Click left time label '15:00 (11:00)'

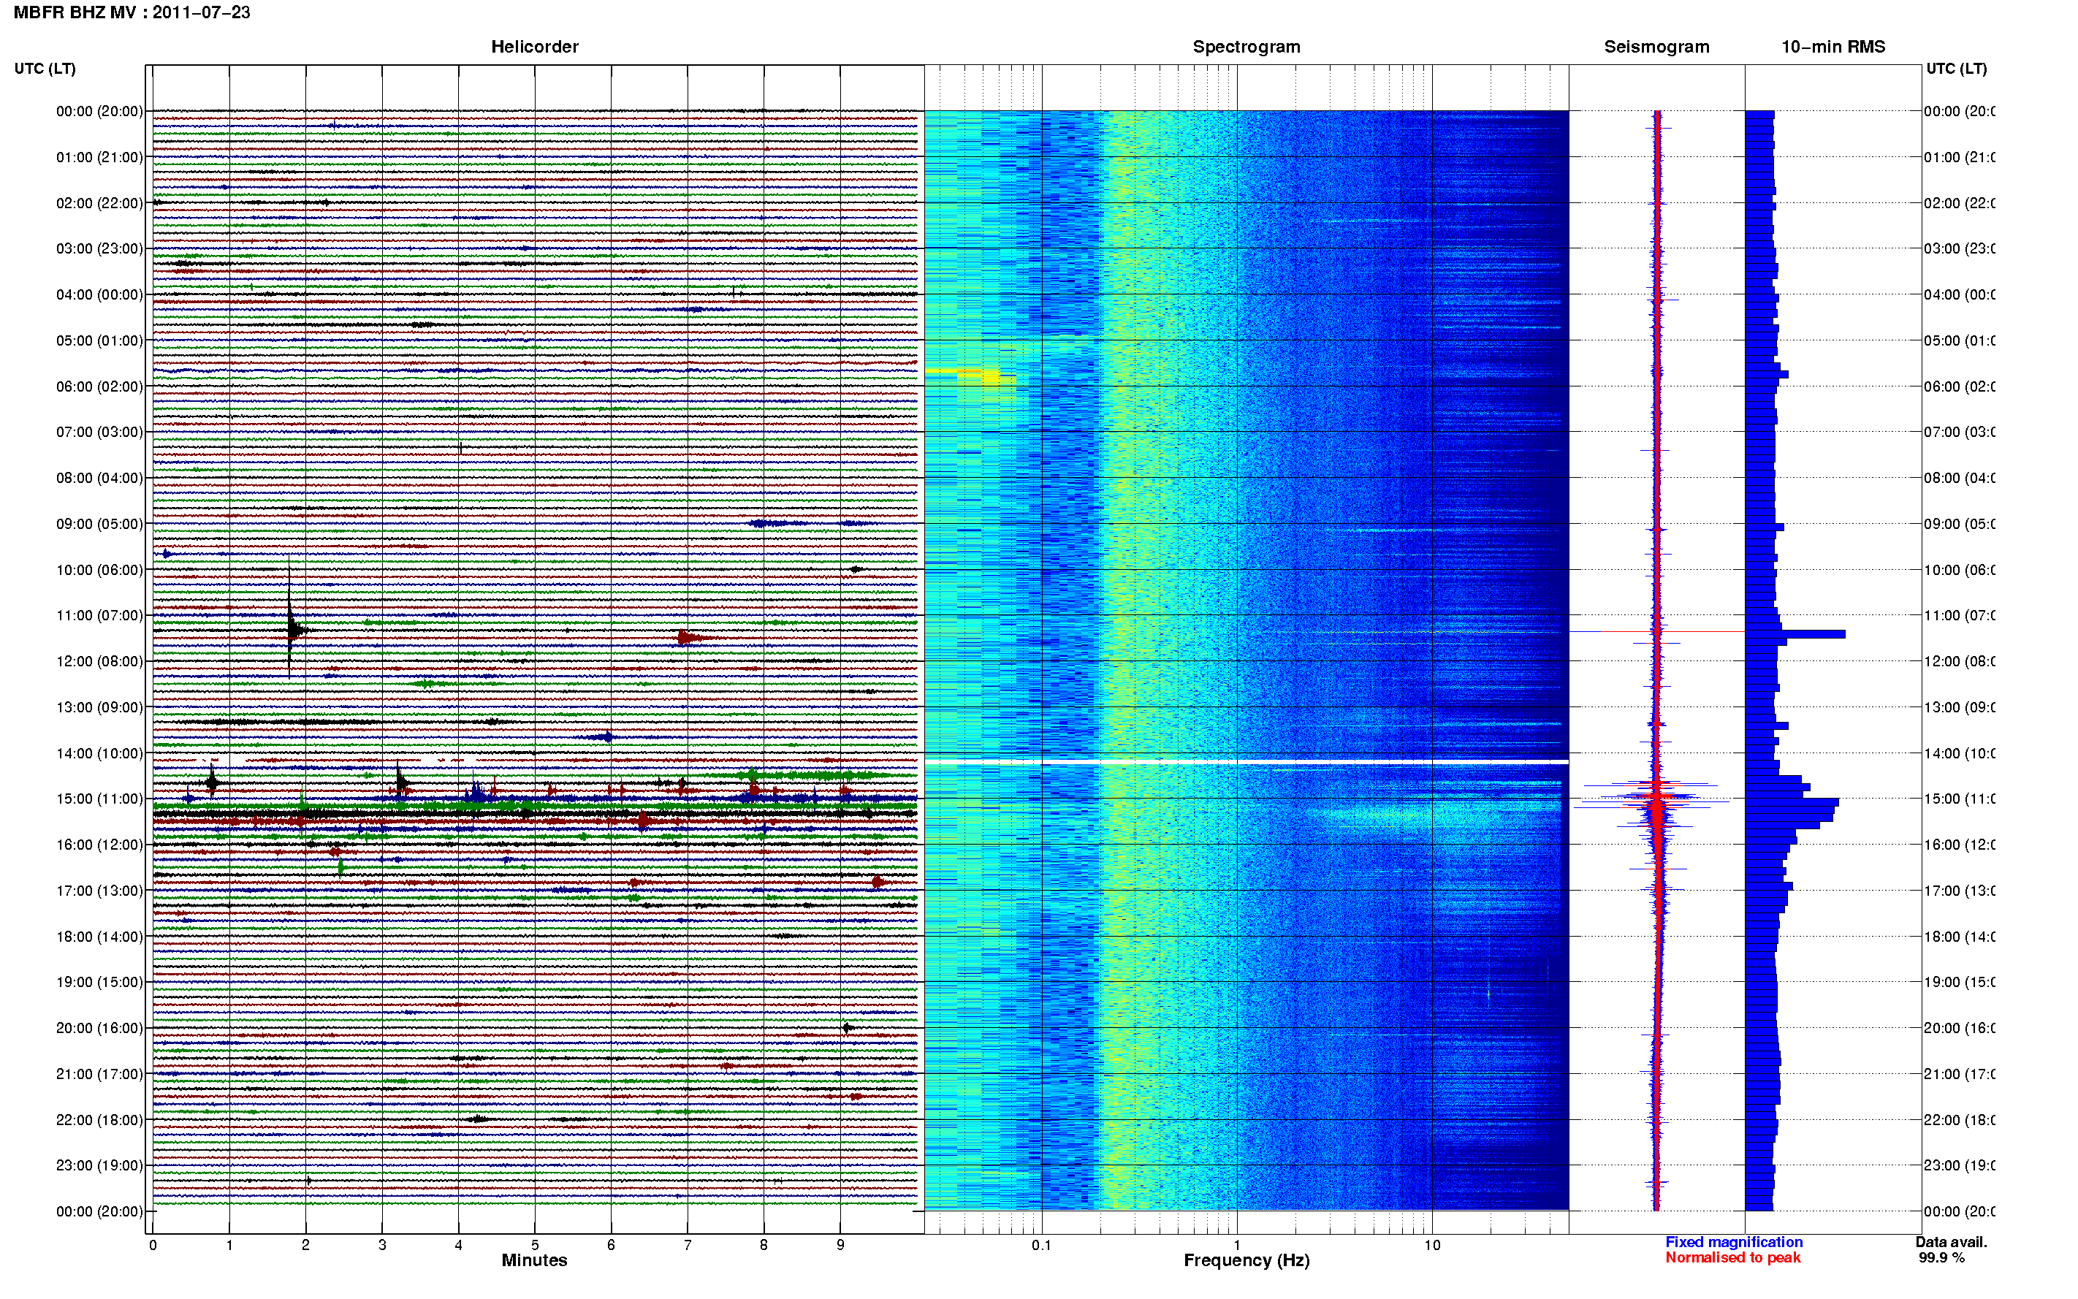click(99, 799)
